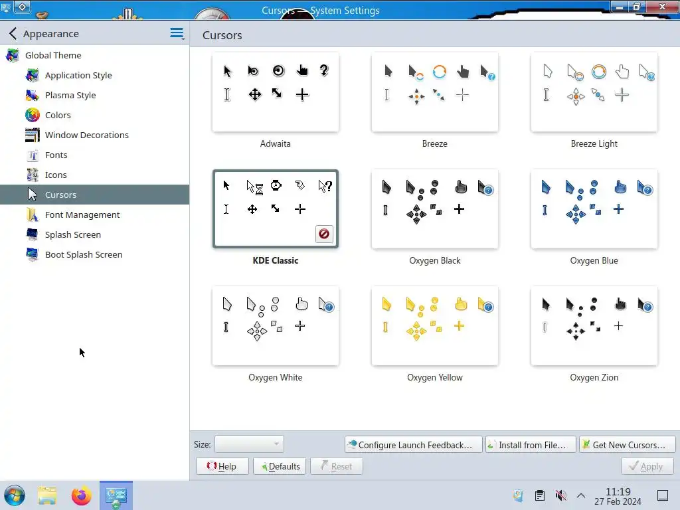680x510 pixels.
Task: Click the Window Decorations icon
Action: point(33,135)
